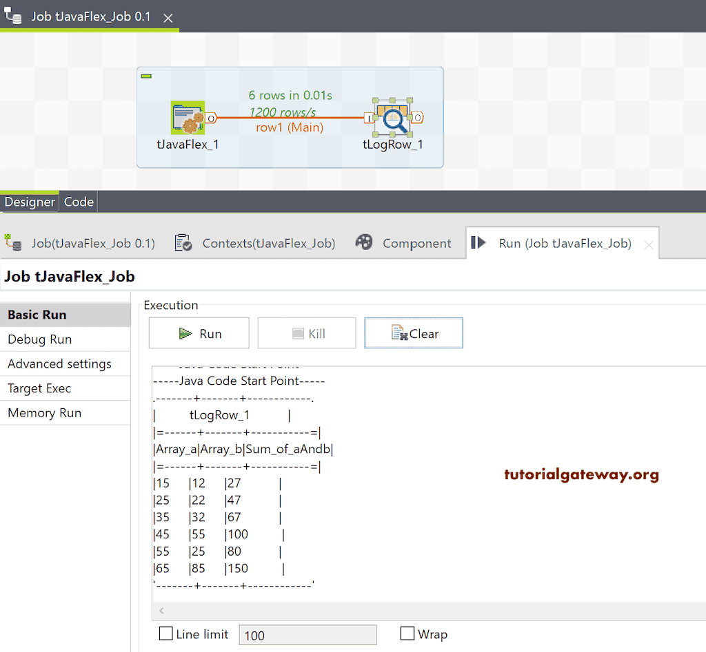This screenshot has width=706, height=652.
Task: Click the tJavaFlex_1 output connector
Action: tap(211, 118)
